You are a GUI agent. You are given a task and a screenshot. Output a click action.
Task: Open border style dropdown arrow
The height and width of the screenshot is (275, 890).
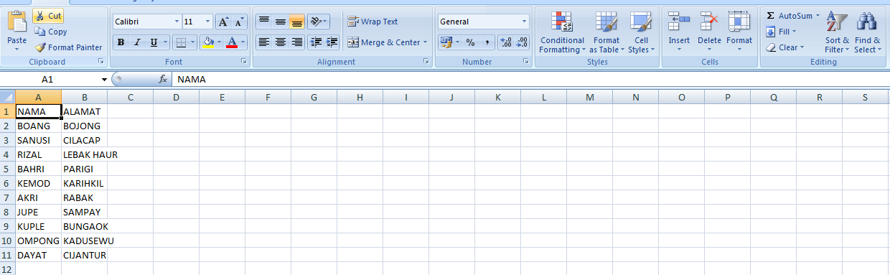point(193,42)
